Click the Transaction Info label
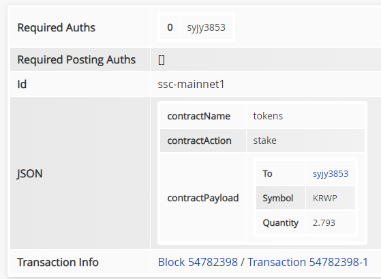 pyautogui.click(x=58, y=262)
